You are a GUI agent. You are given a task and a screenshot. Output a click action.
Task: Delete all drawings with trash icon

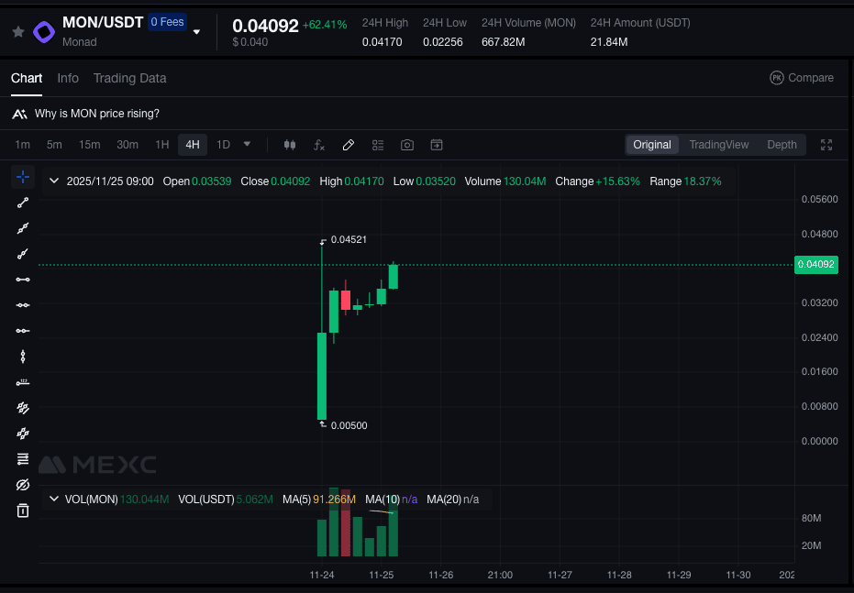pyautogui.click(x=23, y=511)
